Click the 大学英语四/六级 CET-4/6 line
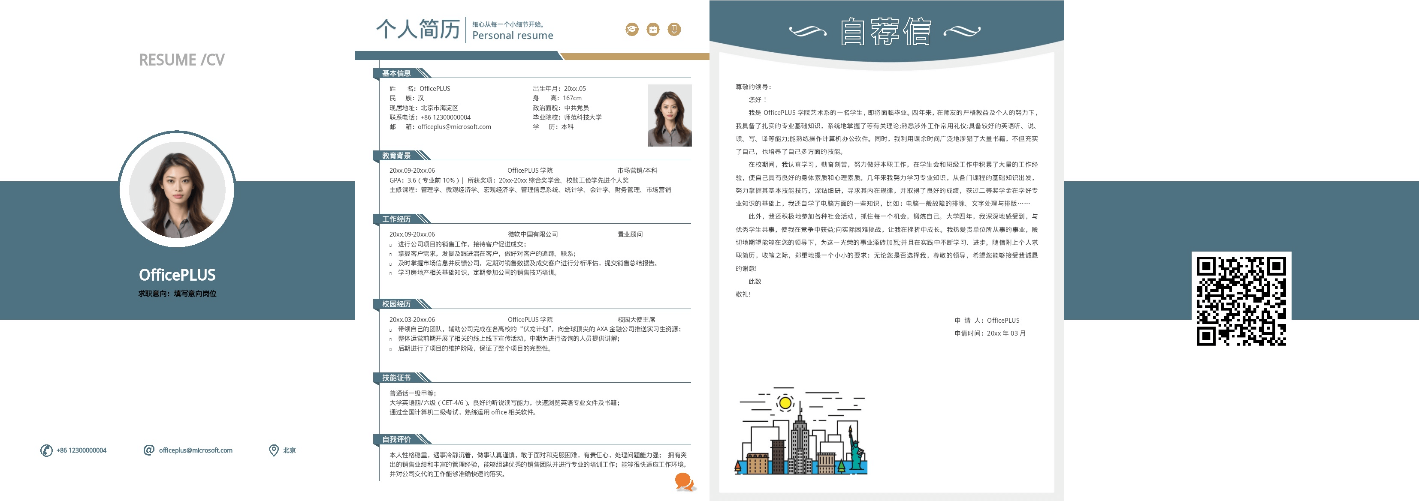The height and width of the screenshot is (501, 1419). click(x=504, y=402)
